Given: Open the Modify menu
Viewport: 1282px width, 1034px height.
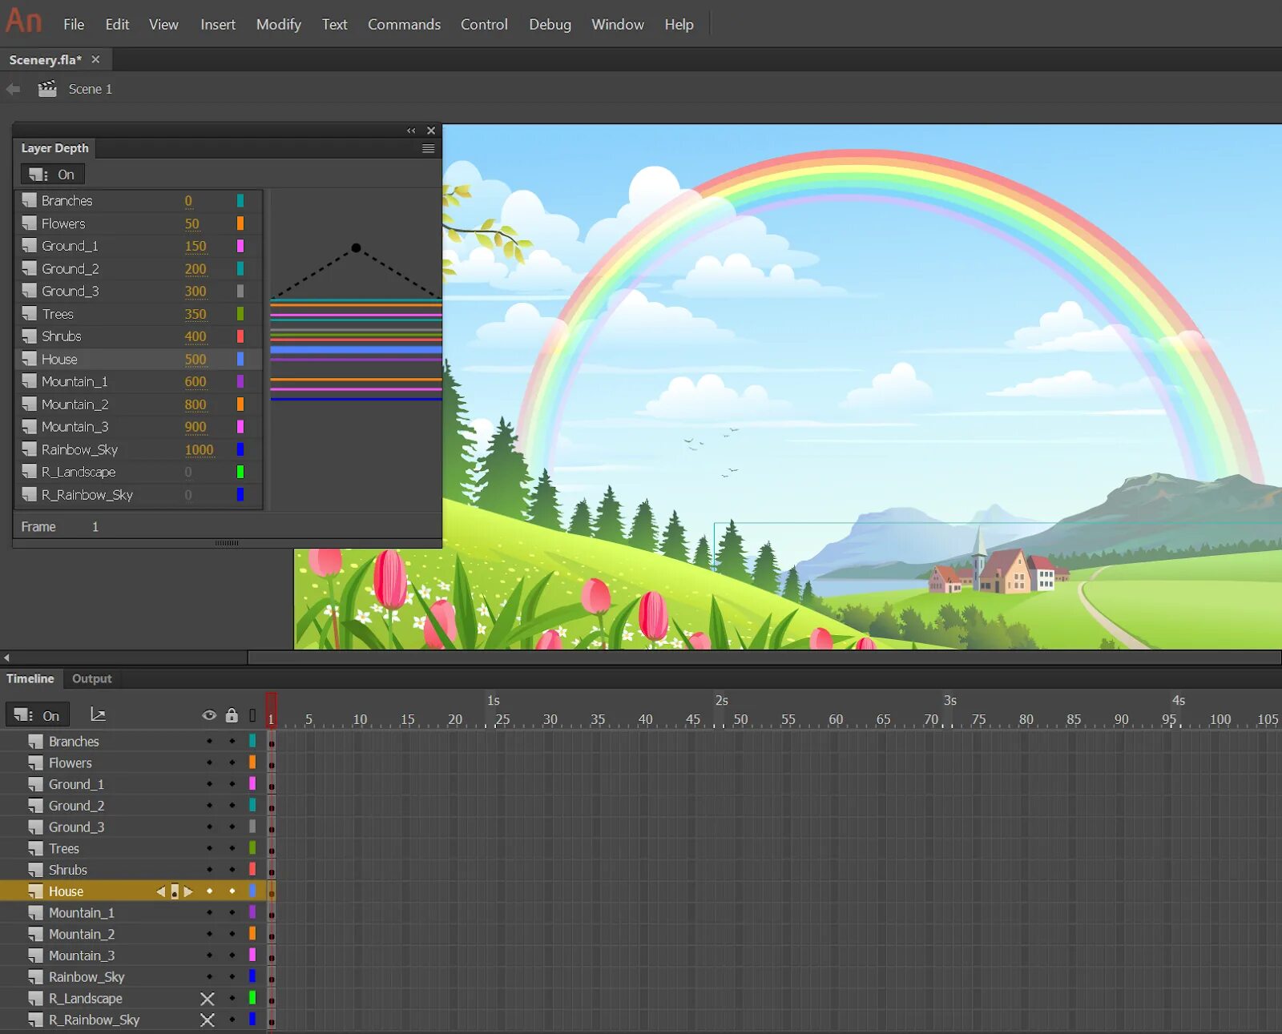Looking at the screenshot, I should coord(278,24).
